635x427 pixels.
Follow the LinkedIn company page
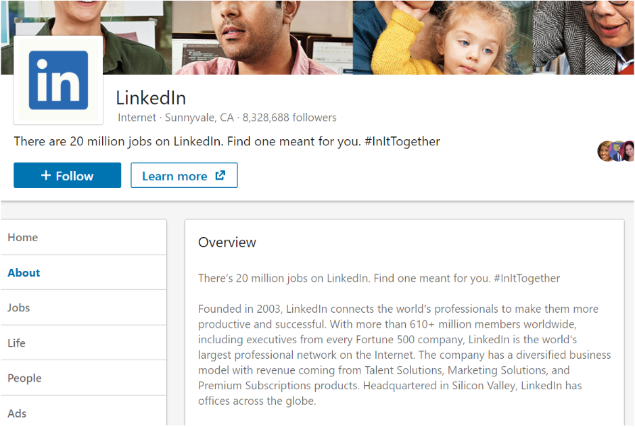[67, 176]
